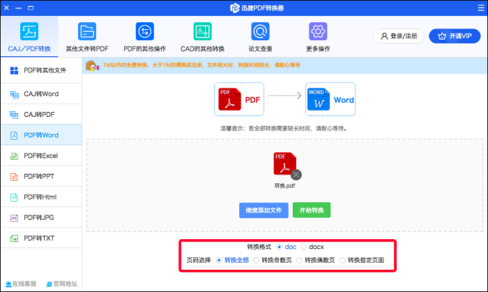Select CAJ转Word in the sidebar
Image resolution: width=488 pixels, height=292 pixels.
[40, 94]
